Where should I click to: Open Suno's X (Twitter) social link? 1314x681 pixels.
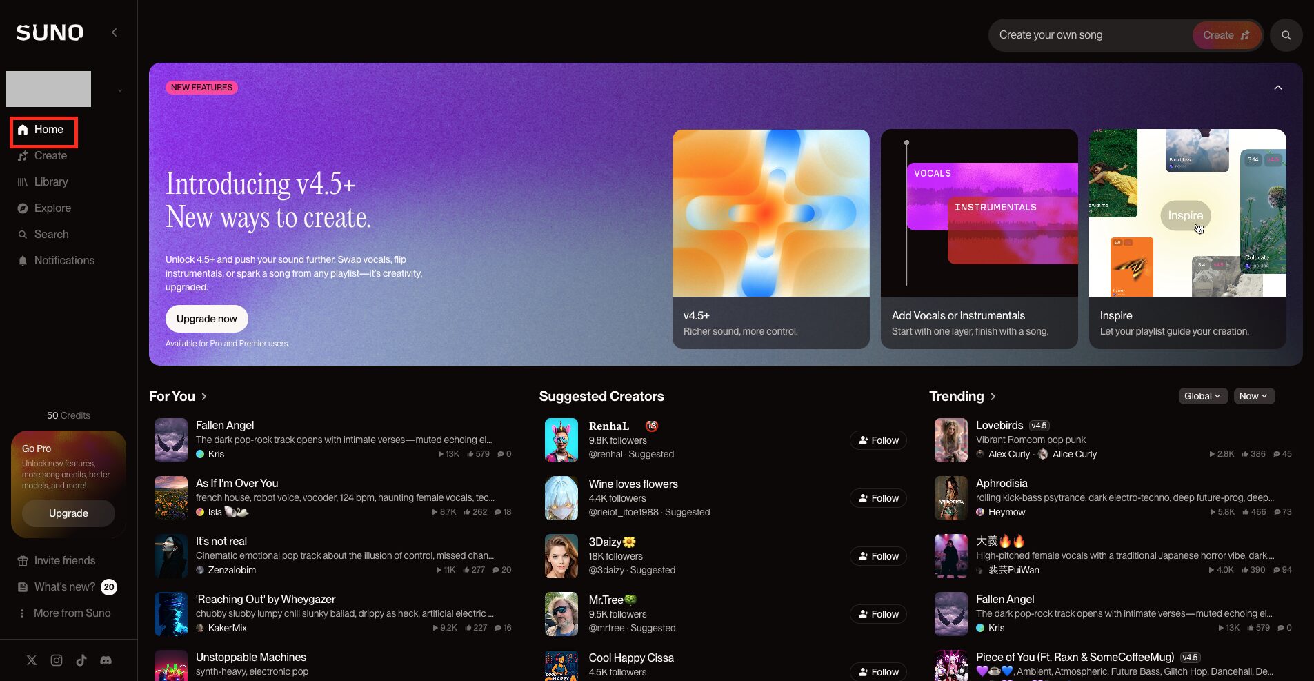coord(32,660)
